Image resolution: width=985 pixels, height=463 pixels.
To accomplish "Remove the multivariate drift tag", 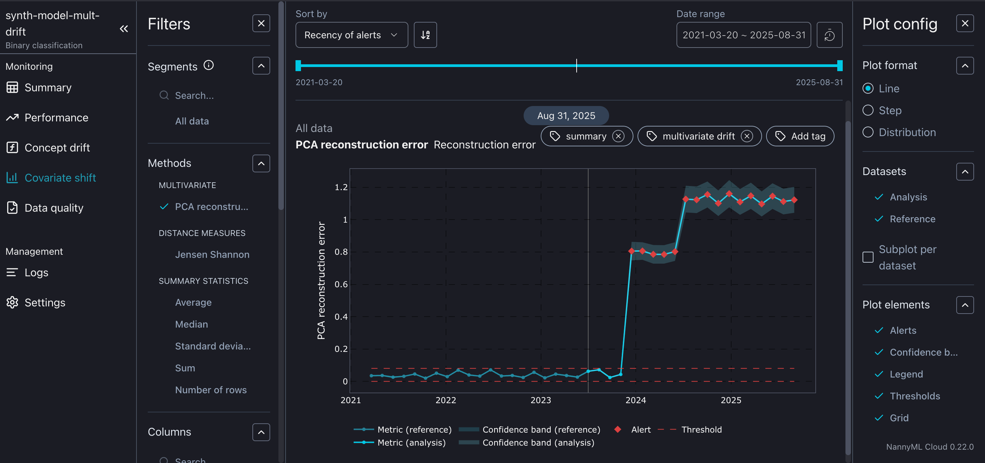I will point(746,136).
